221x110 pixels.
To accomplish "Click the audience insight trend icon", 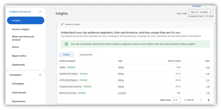I will point(62,24).
